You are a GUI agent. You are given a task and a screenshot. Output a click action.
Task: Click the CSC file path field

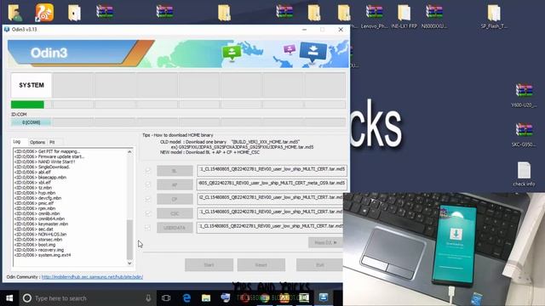coord(270,213)
